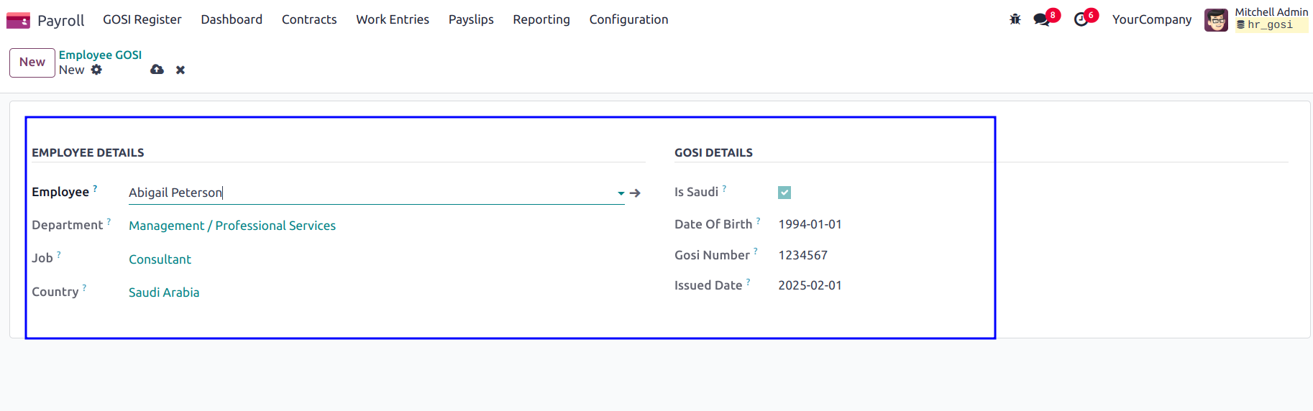Open the gear actions menu next to New
Screen dimensions: 1313x411
96,70
